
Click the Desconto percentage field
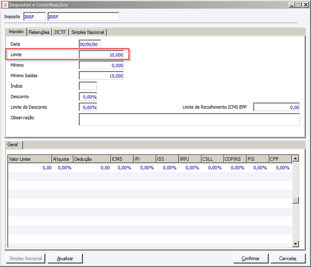click(88, 97)
